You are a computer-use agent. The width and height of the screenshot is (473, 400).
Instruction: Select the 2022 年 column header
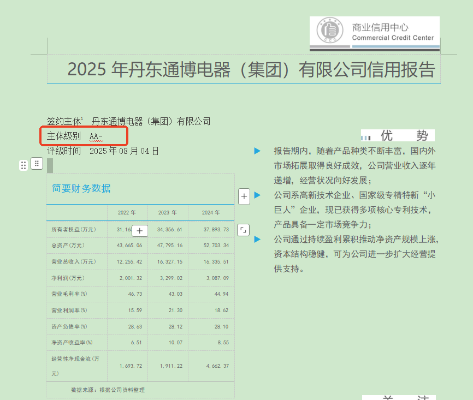click(127, 213)
